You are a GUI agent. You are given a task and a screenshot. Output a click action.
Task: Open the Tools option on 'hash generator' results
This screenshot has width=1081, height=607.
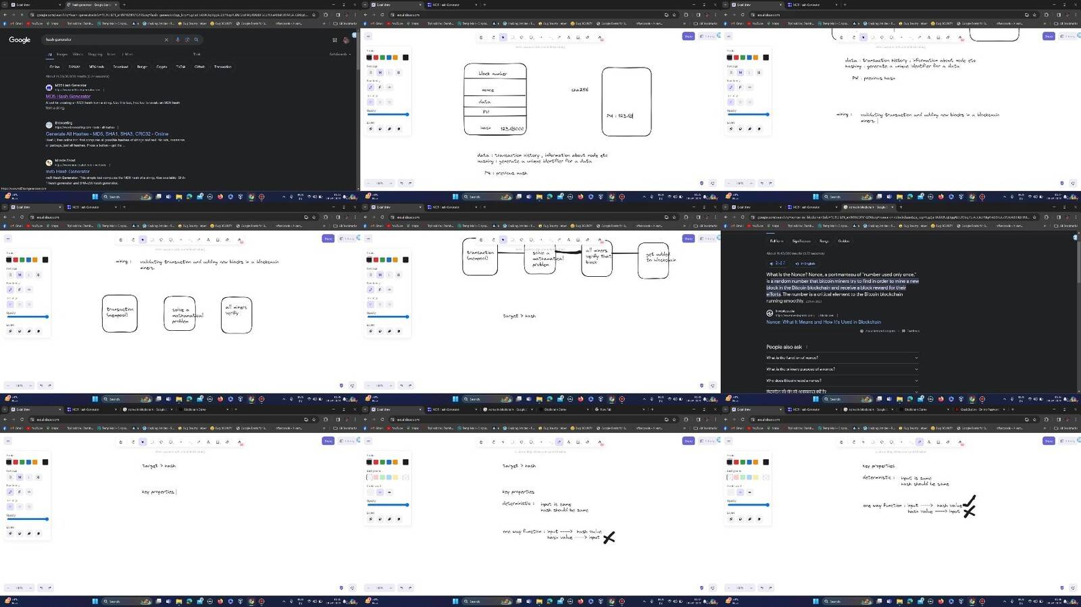pyautogui.click(x=197, y=54)
